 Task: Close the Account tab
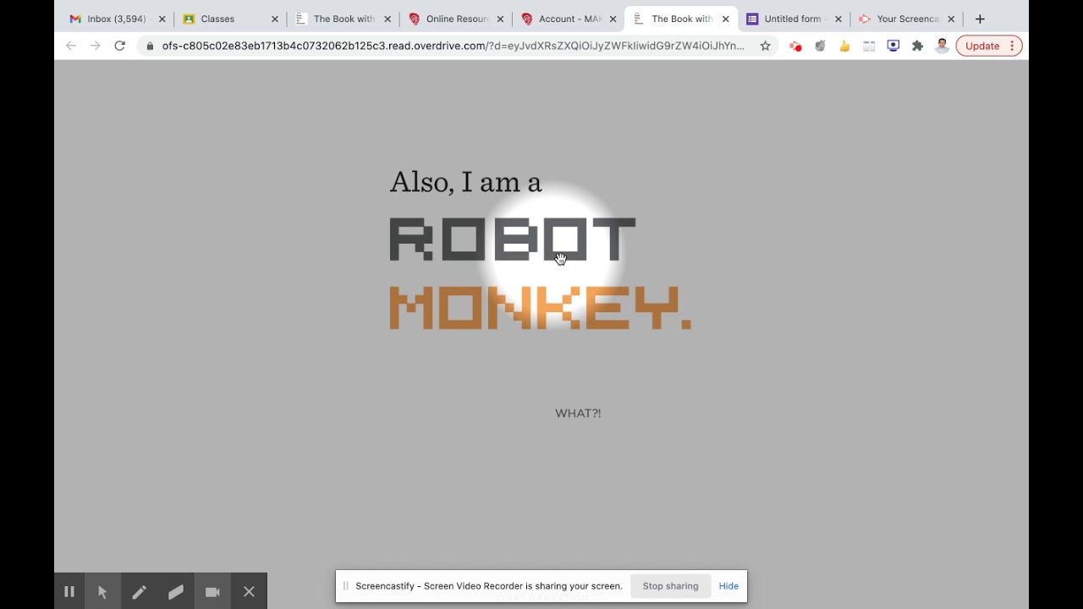tap(613, 19)
